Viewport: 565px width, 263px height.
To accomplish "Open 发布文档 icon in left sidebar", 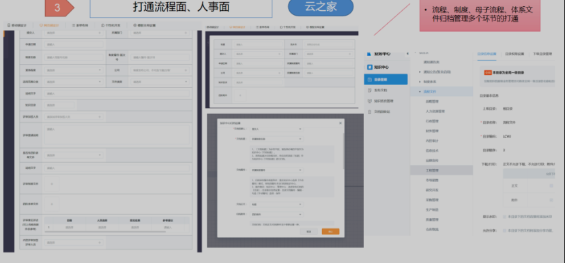I will [x=369, y=91].
